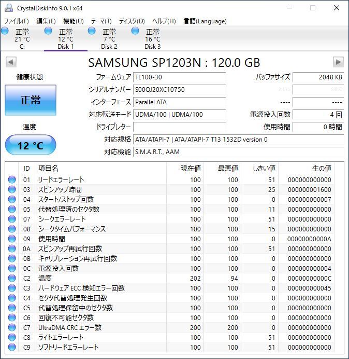Click status orb for 0B キャリブレーション再試行回数
349x359 pixels.
12,258
